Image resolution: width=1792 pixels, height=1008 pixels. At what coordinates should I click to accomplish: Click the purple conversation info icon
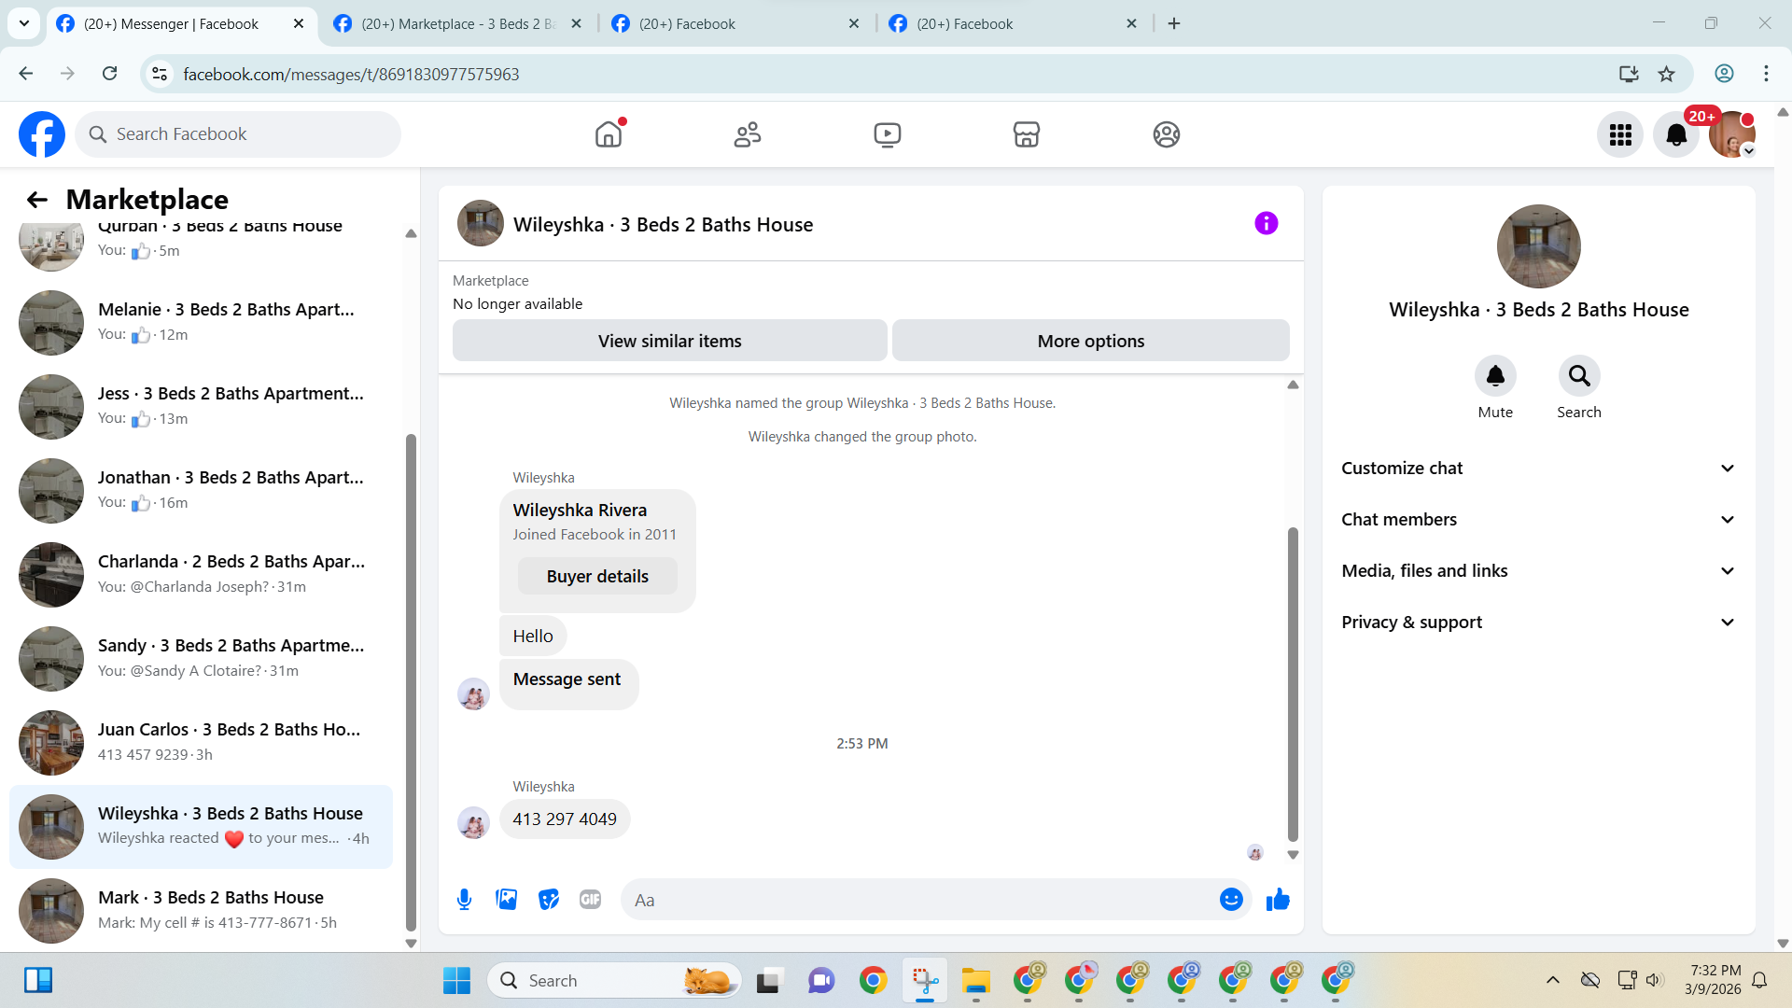point(1266,223)
